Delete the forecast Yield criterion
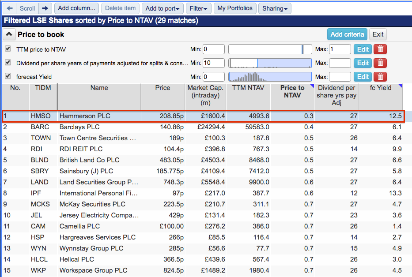This screenshot has width=412, height=277. click(380, 77)
